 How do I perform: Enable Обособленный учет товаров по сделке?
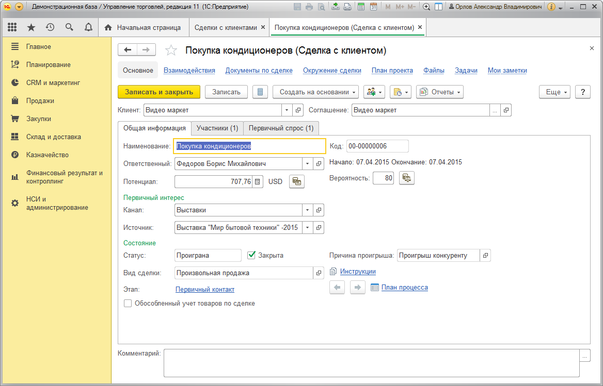point(128,304)
